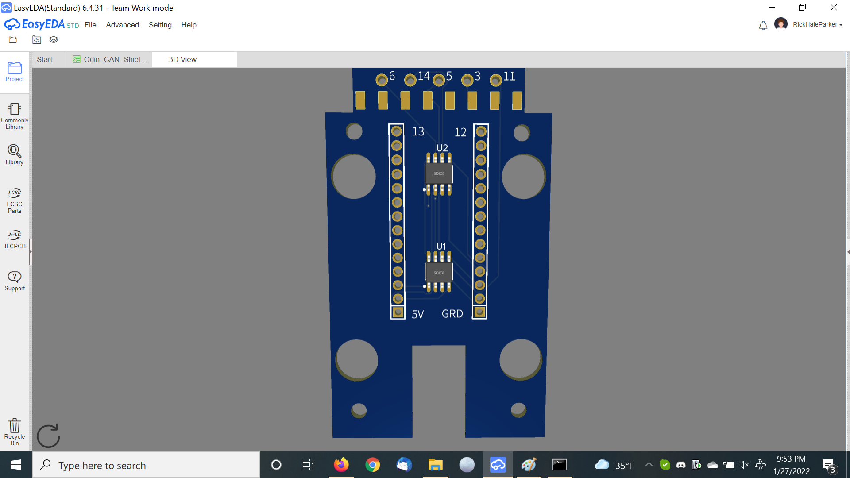
Task: Expand the right panel splitter handle
Action: pyautogui.click(x=848, y=251)
